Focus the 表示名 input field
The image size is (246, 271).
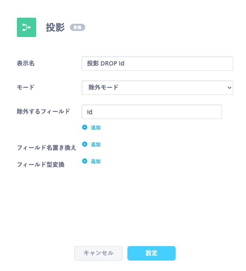(157, 64)
